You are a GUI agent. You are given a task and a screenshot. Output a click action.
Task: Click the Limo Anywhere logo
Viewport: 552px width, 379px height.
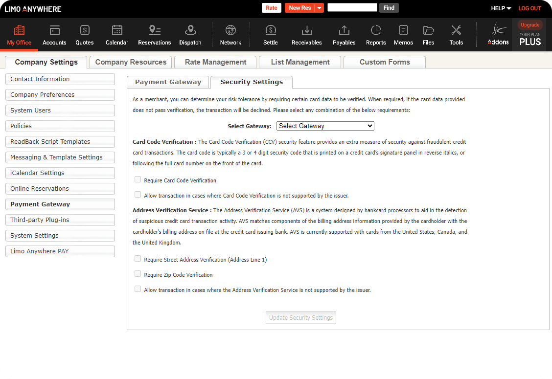33,9
